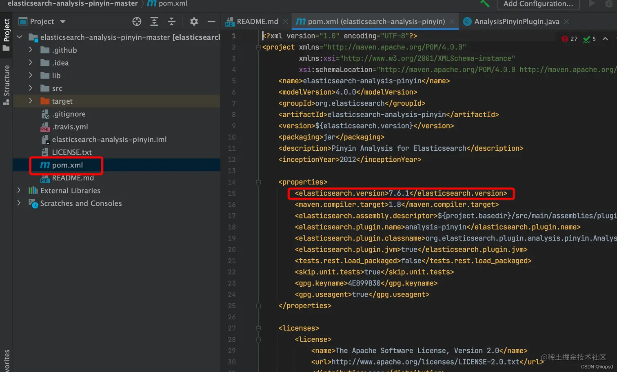Collapse all items in Project panel
The image size is (617, 372).
pyautogui.click(x=171, y=22)
